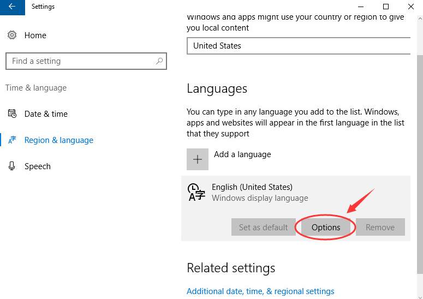423x299 pixels.
Task: Minimize the Settings window
Action: (x=361, y=7)
